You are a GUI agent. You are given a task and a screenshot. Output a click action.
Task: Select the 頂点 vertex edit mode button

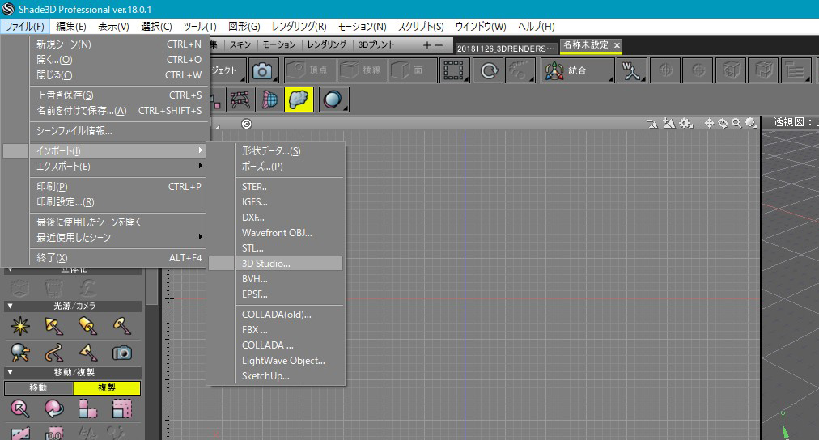310,70
